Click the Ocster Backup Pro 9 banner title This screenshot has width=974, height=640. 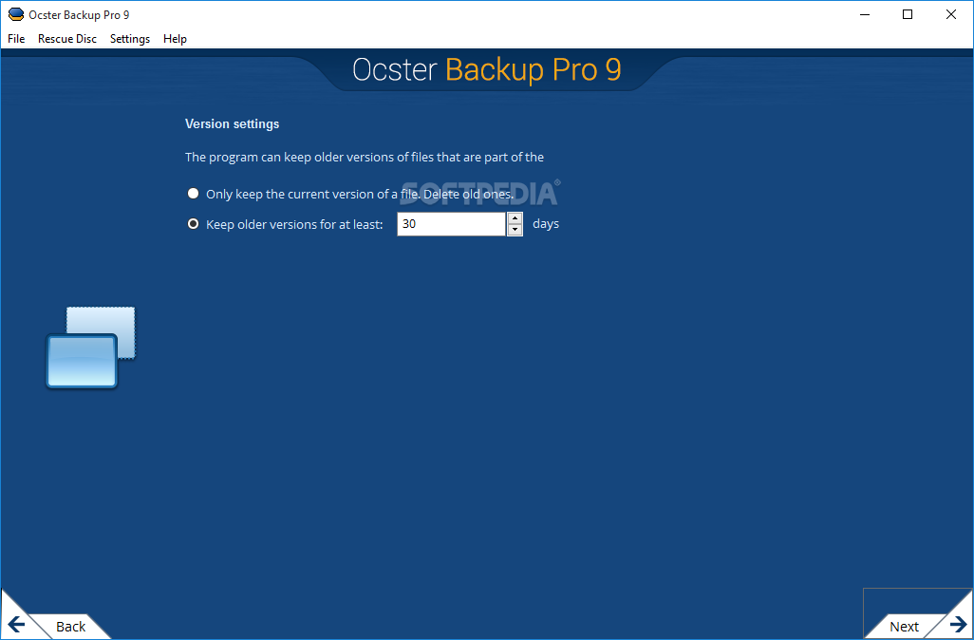pos(486,69)
